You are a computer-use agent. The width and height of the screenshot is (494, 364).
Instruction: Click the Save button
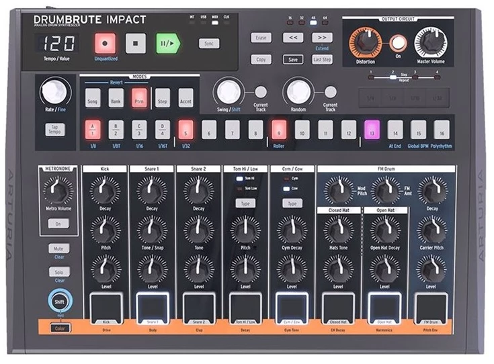293,60
